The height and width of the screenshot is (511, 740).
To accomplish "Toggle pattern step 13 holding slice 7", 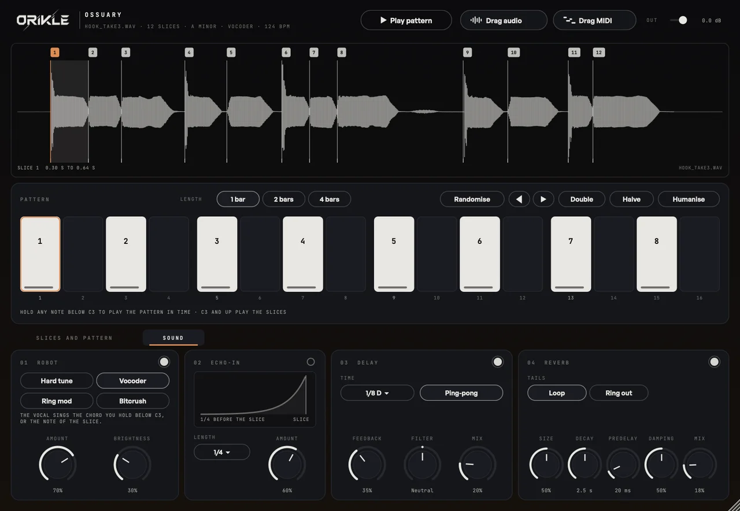I will 571,254.
